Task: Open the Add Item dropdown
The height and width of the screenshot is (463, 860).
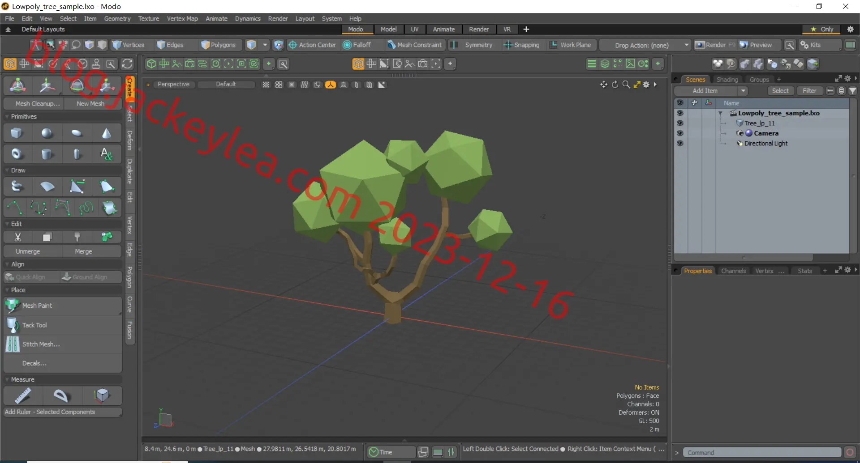Action: click(711, 91)
